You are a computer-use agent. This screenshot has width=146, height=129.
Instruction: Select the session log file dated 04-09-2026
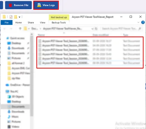click(x=90, y=46)
